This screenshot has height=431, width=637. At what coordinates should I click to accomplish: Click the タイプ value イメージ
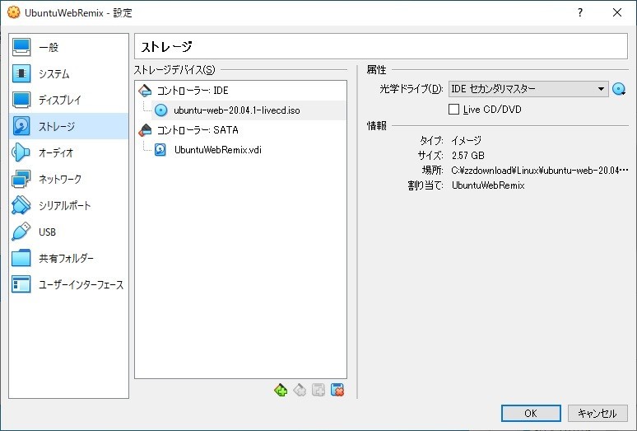[x=467, y=141]
